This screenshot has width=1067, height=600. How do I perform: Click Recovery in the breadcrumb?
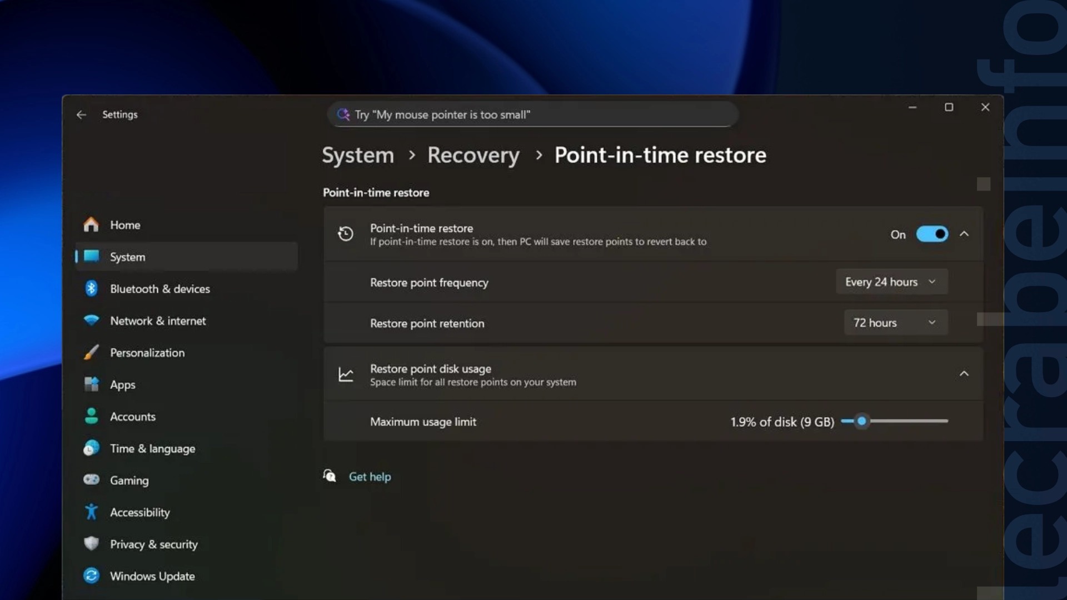click(x=473, y=155)
